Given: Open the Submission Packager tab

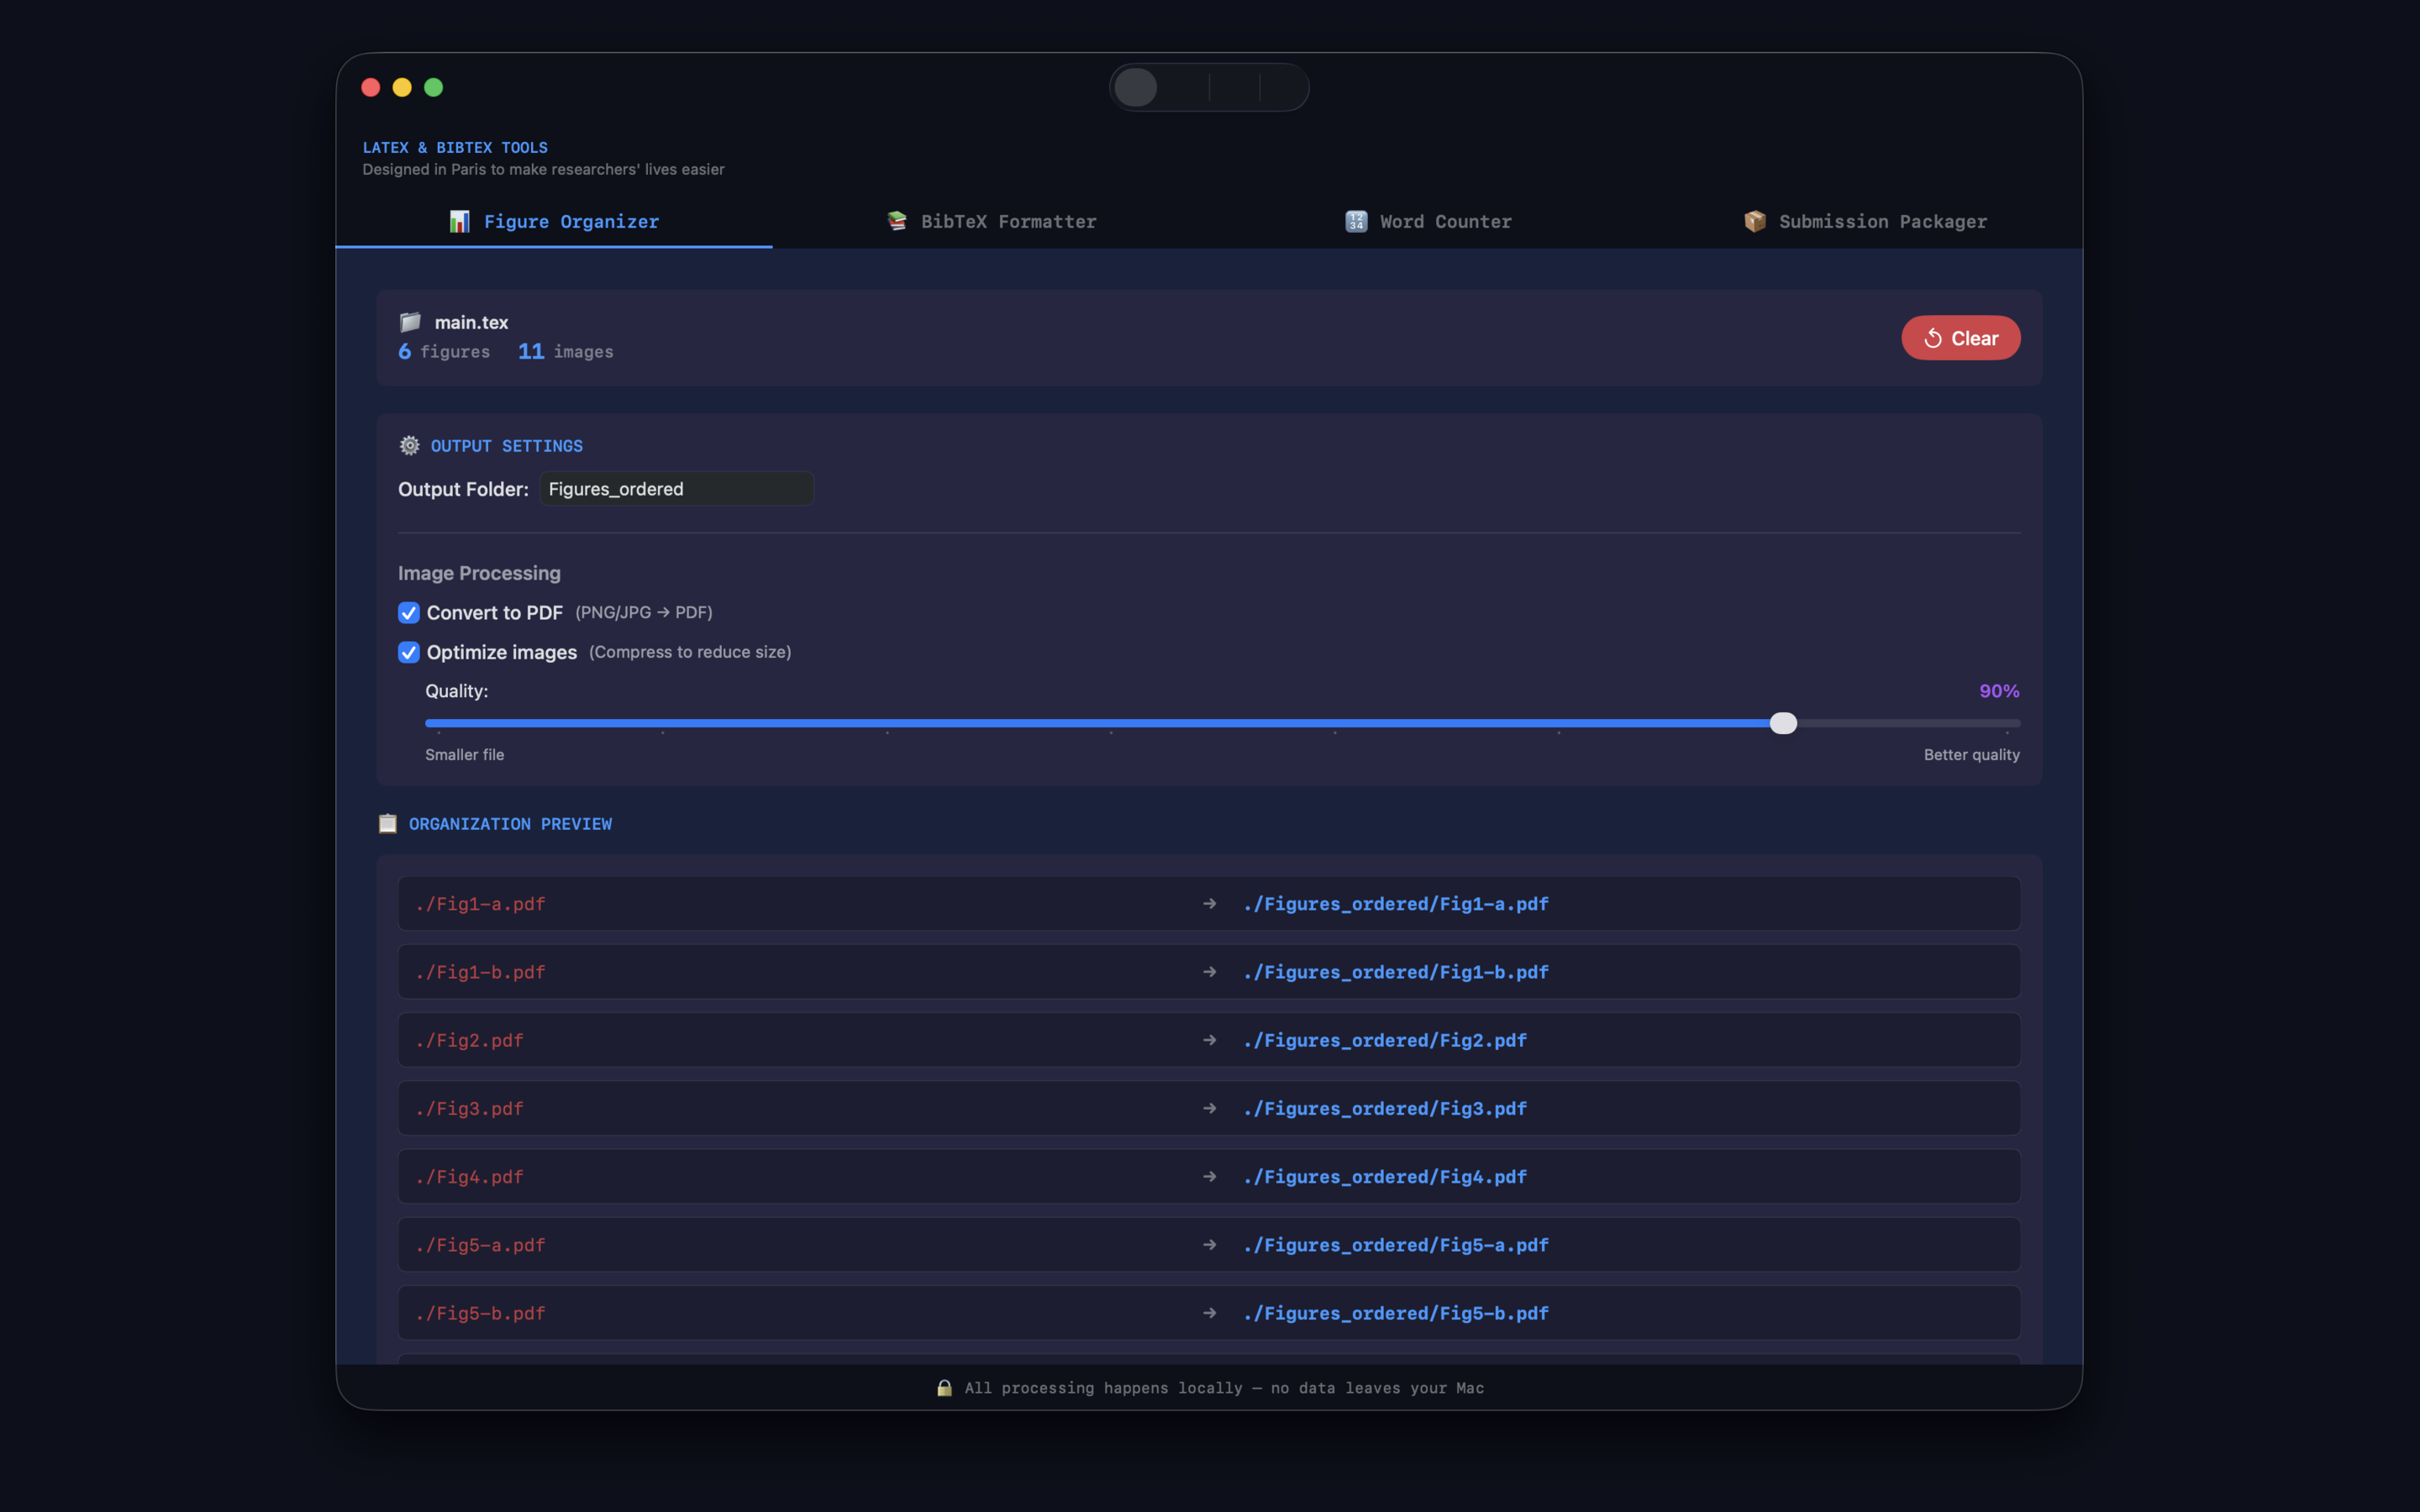Looking at the screenshot, I should (x=1865, y=221).
